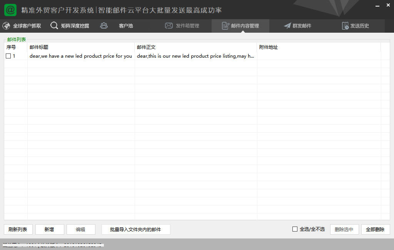Click the globe icon for 全球客户抓取

(6, 26)
